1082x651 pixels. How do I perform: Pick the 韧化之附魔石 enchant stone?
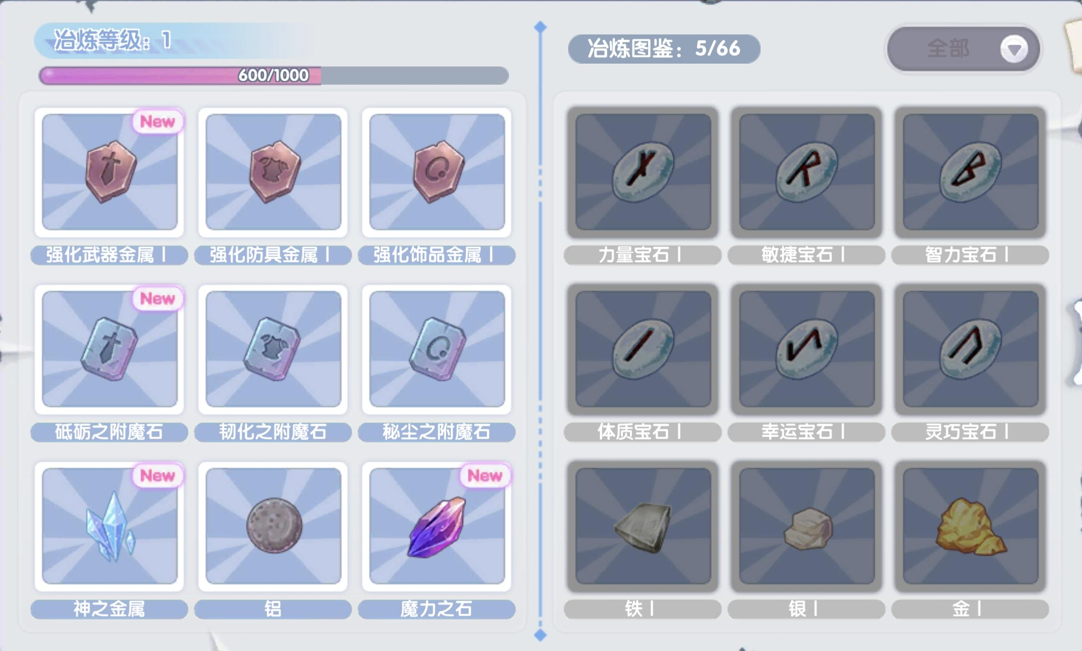pos(273,349)
